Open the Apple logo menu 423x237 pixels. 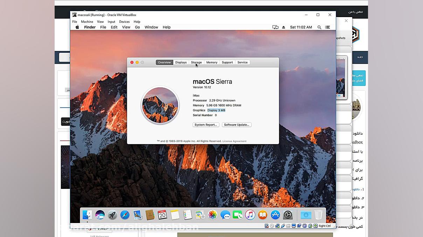click(77, 27)
